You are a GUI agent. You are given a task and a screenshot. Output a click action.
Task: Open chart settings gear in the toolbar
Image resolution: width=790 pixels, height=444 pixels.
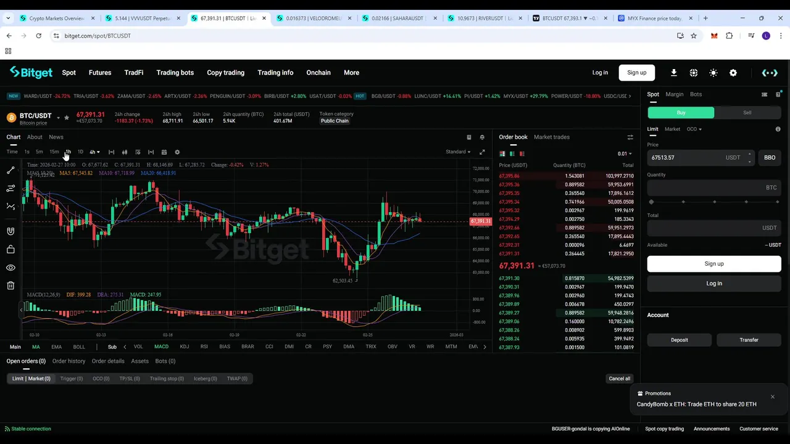coord(177,152)
